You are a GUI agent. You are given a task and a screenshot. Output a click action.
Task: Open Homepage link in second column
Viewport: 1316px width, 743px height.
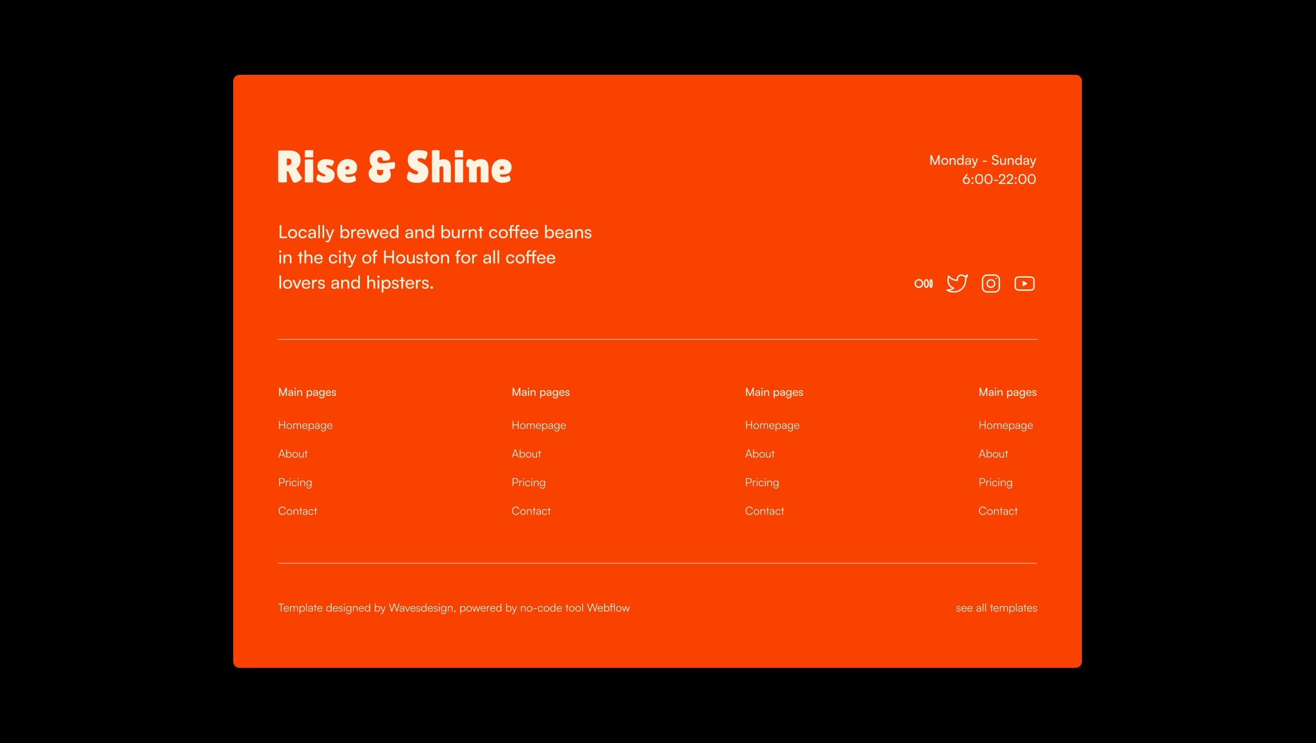[x=538, y=425]
